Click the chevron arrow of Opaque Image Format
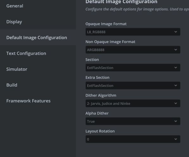The width and height of the screenshot is (189, 157). tap(176, 32)
